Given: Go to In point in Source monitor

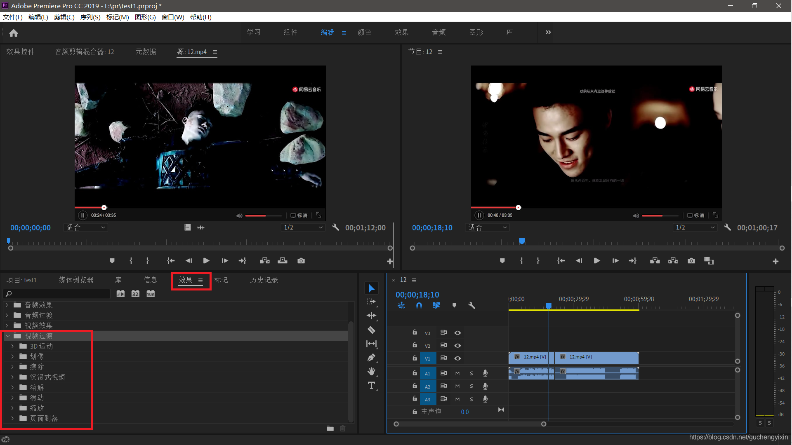Looking at the screenshot, I should [171, 261].
